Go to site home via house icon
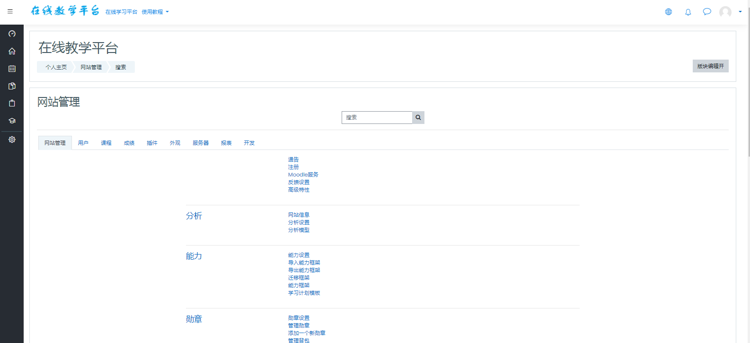Viewport: 750px width, 343px height. [12, 51]
